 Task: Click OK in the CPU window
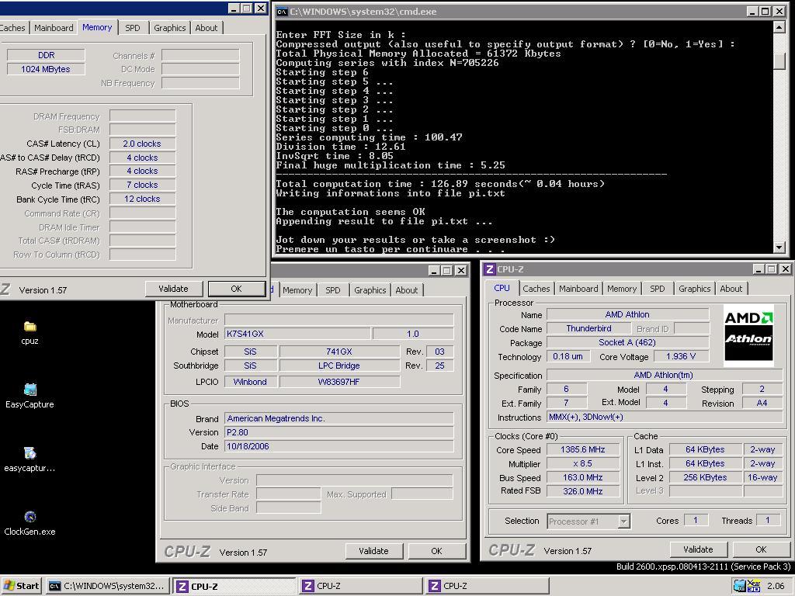[x=761, y=549]
